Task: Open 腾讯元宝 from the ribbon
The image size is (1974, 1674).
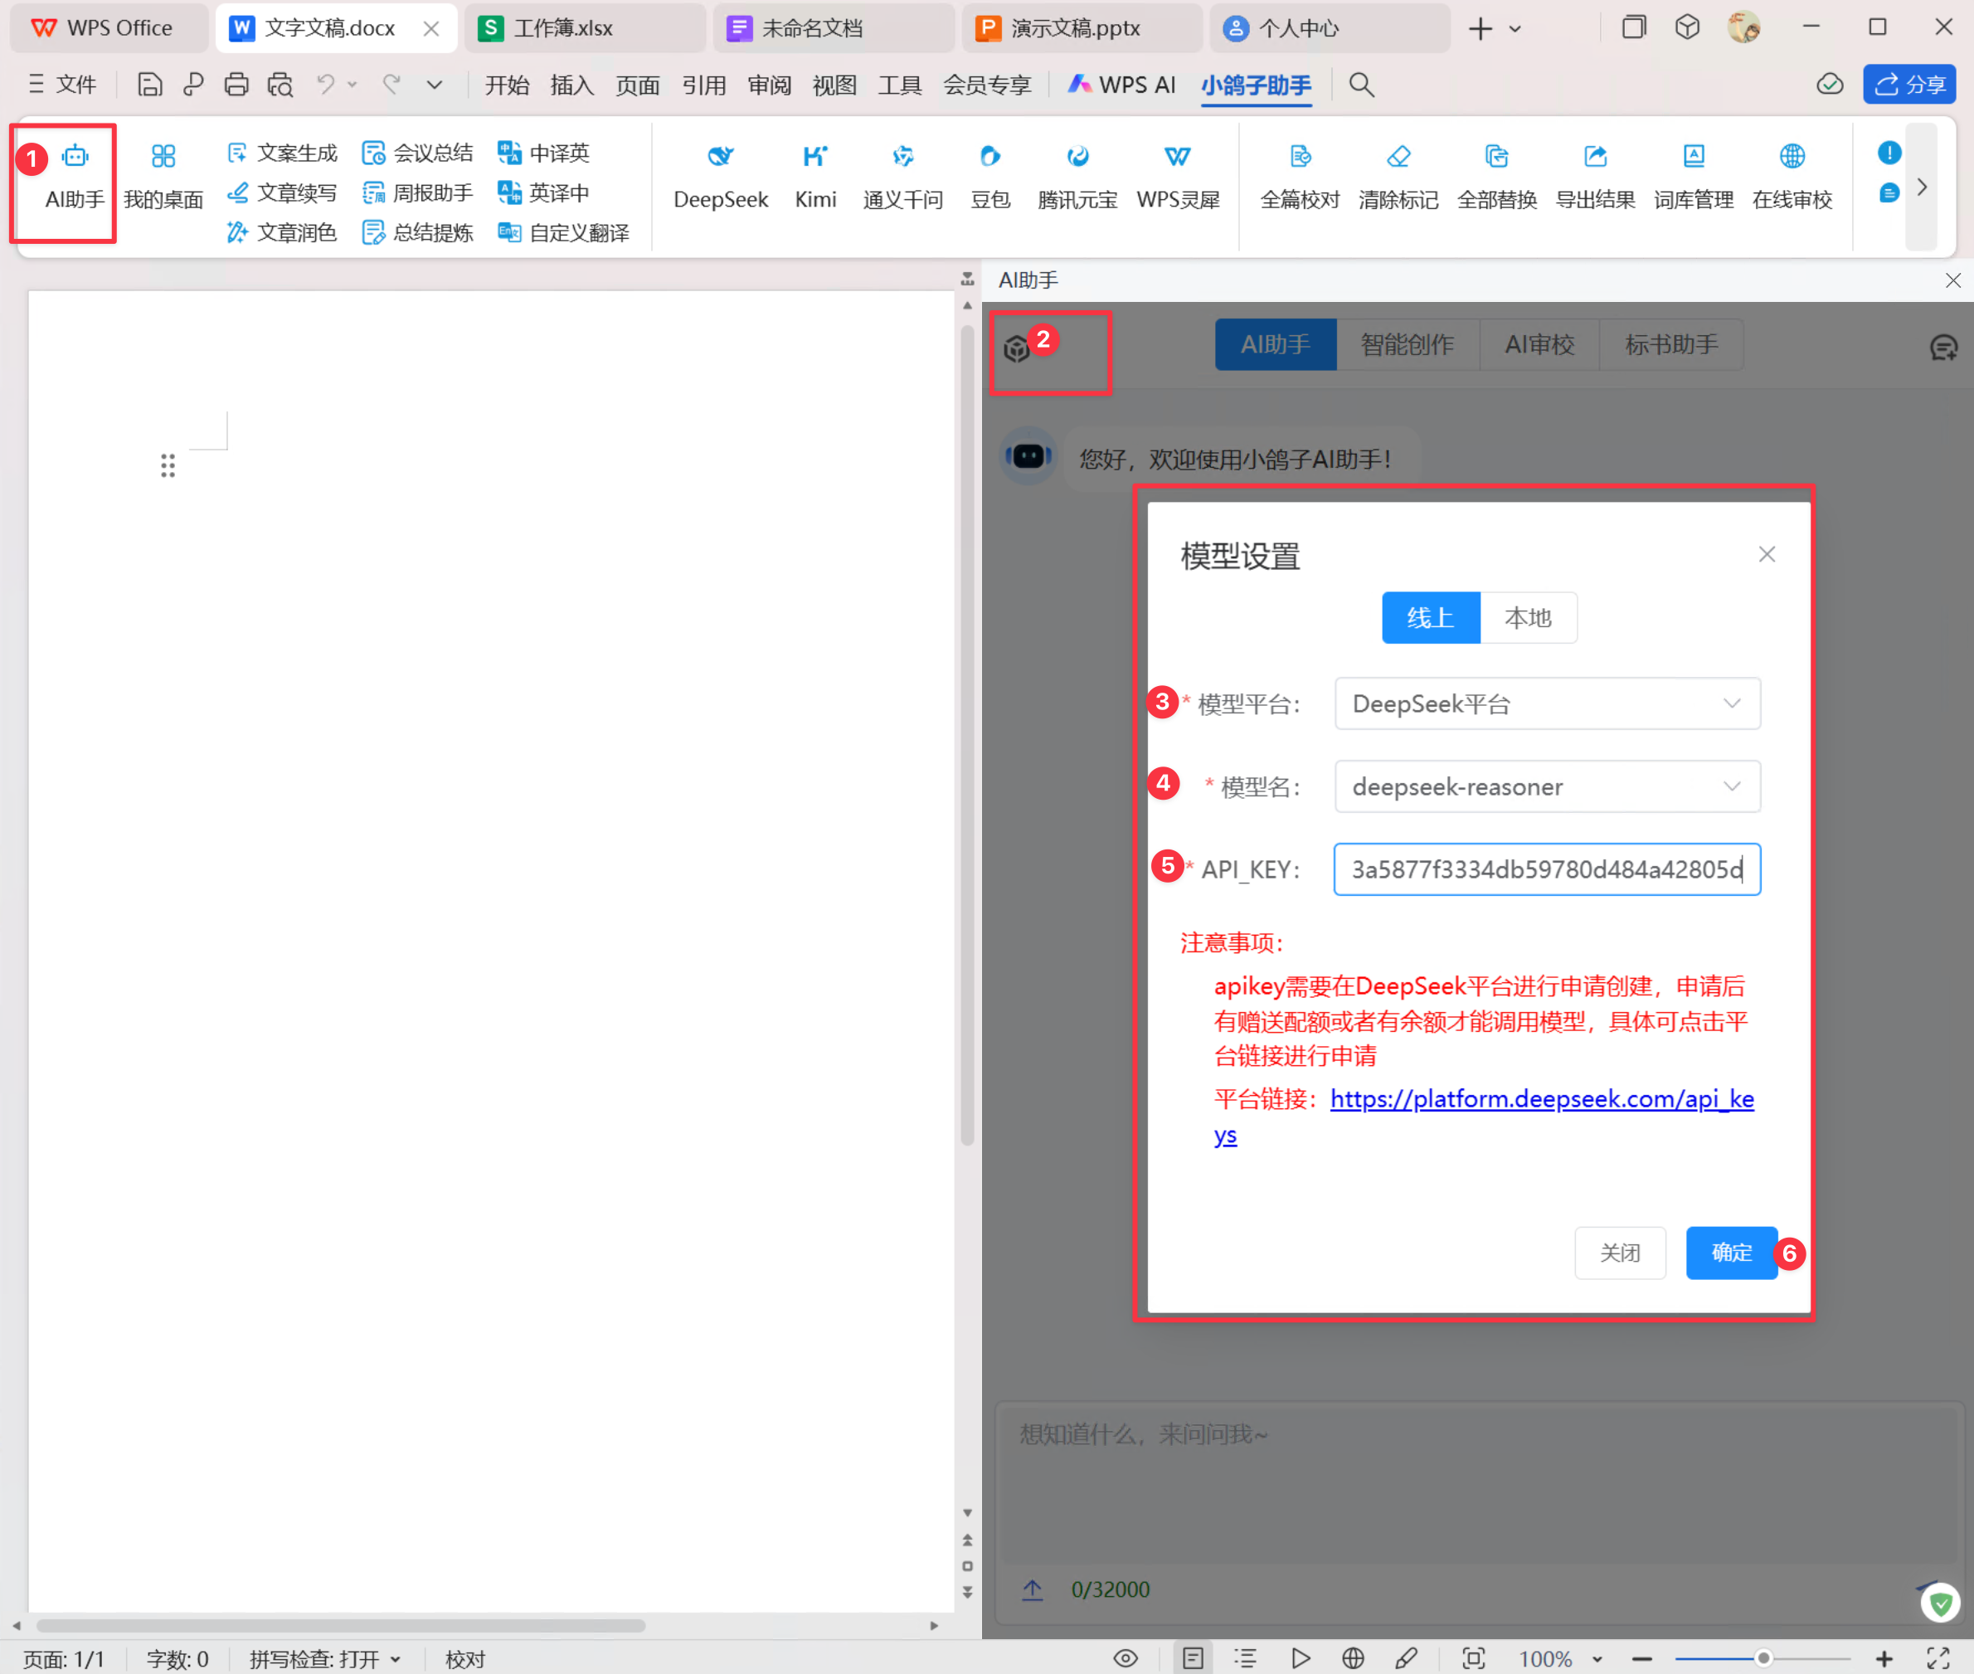Action: pyautogui.click(x=1077, y=178)
